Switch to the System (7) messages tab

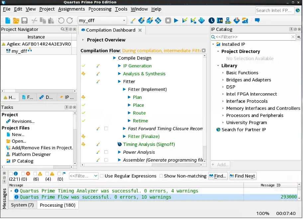tap(22, 205)
